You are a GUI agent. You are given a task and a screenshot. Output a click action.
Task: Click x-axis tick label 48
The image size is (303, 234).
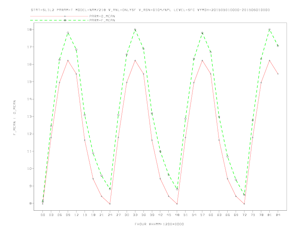tap(177, 215)
